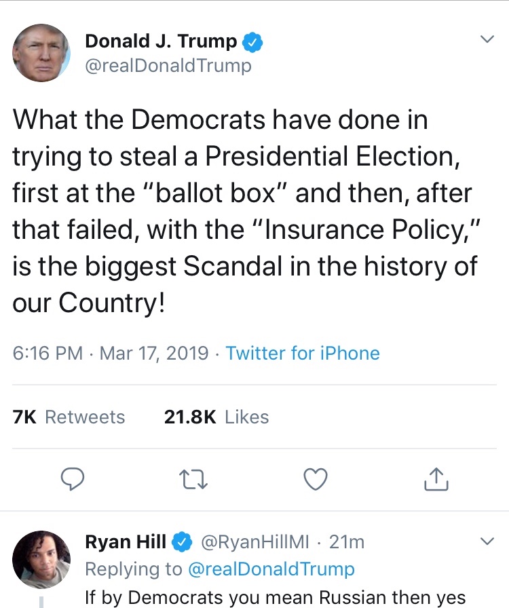Open the Ryan Hill display name
The image size is (509, 608).
(126, 542)
